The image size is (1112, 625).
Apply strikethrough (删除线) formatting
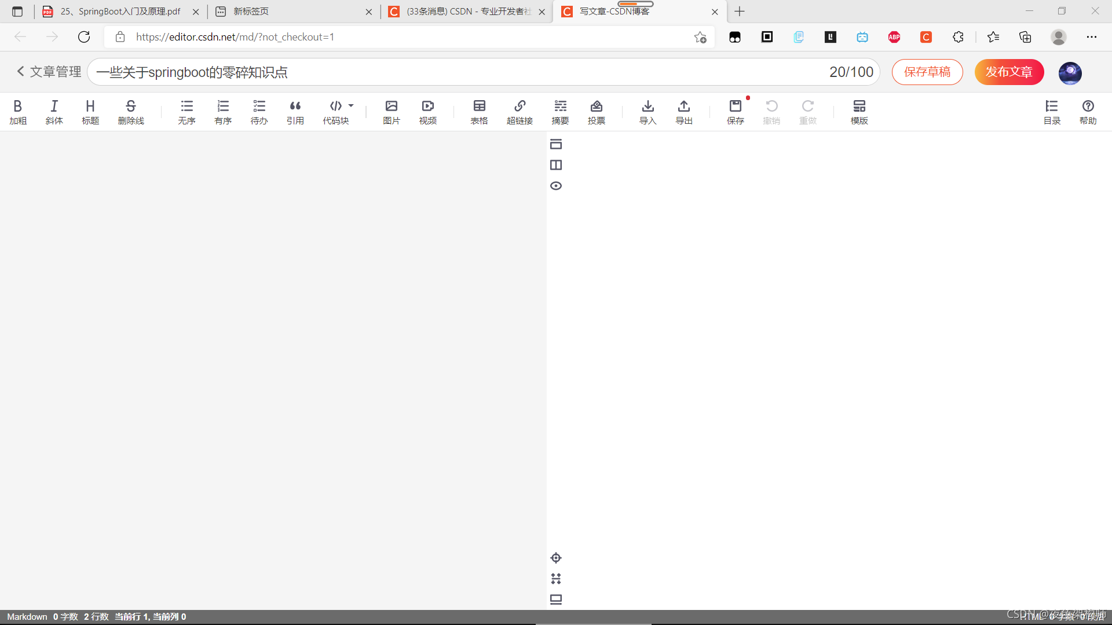coord(131,112)
